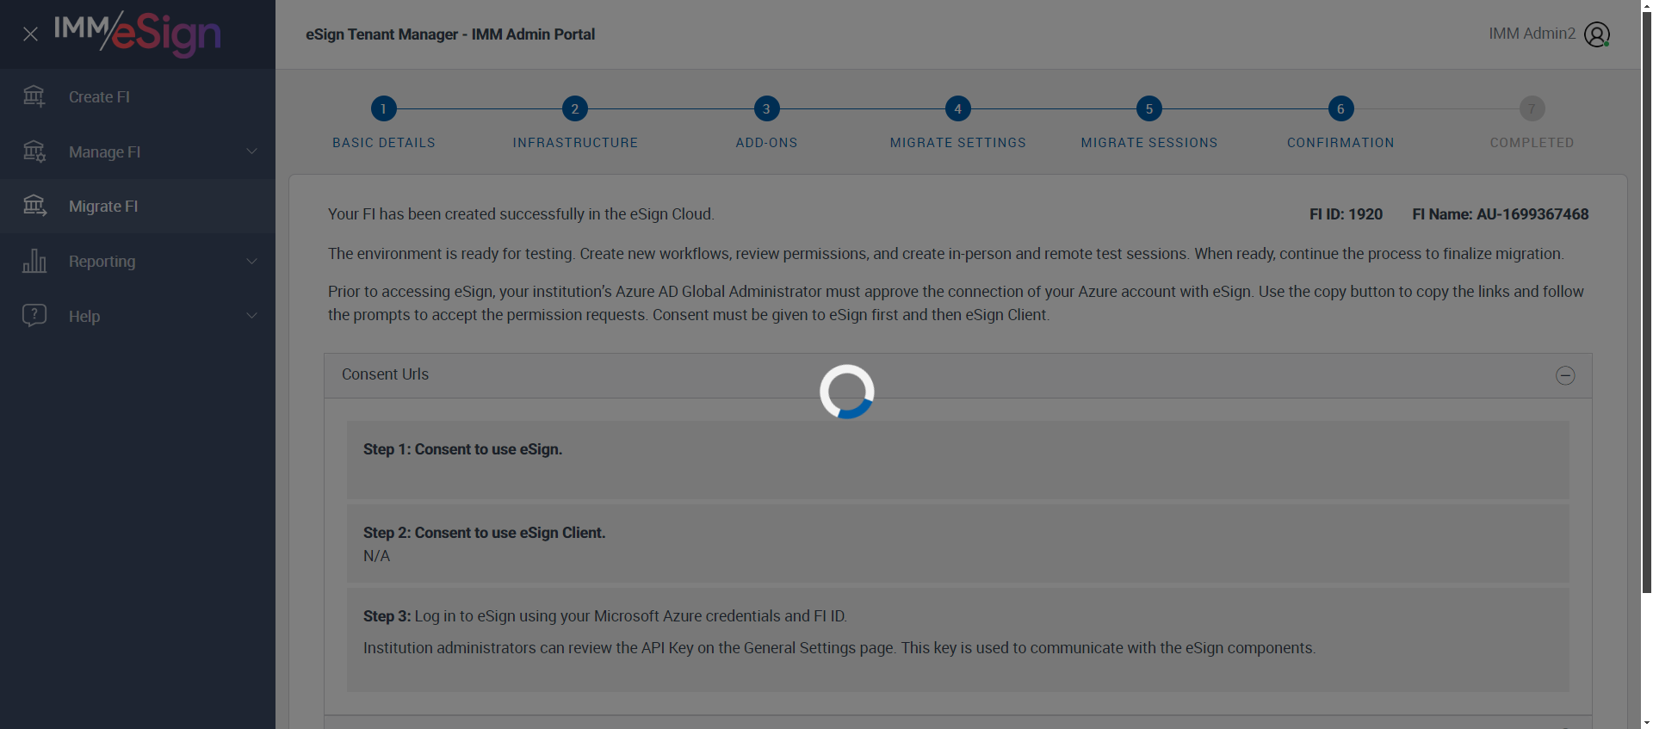Image resolution: width=1653 pixels, height=729 pixels.
Task: Go to step 3 circle Add-Ons
Action: (766, 108)
